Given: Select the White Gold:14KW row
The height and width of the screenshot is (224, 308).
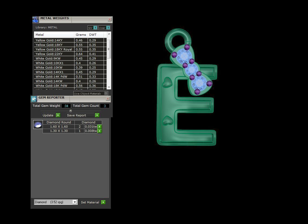Looking at the screenshot, I should click(70, 81).
